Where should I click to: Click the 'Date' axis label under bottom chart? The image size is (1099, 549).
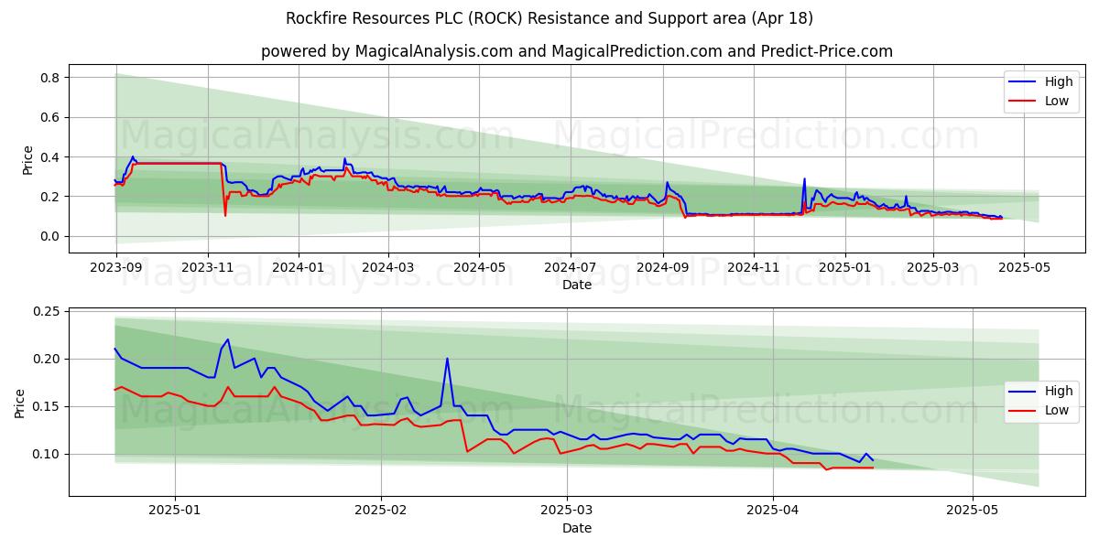pyautogui.click(x=577, y=528)
